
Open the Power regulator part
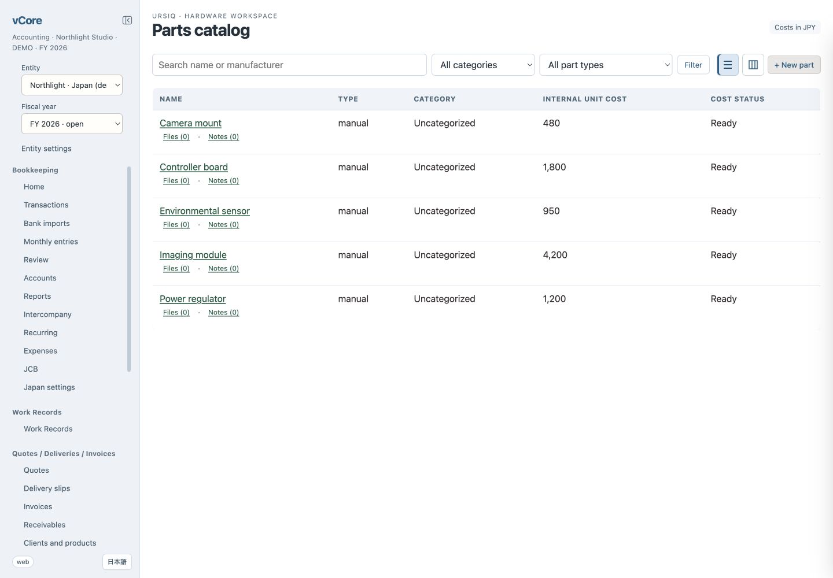[x=193, y=299]
